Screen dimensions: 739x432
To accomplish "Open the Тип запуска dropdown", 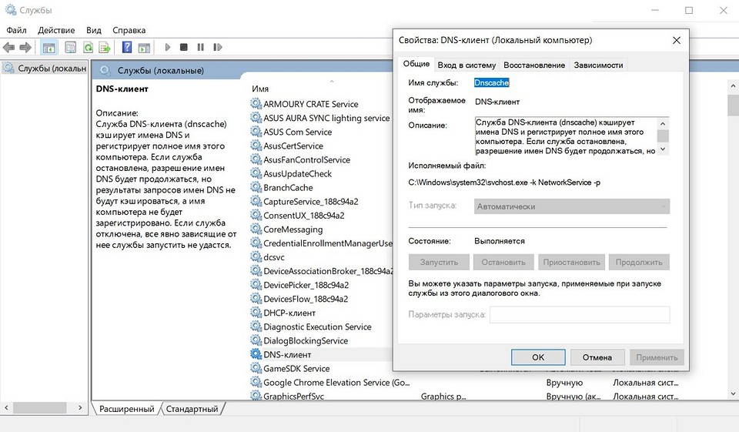I will [572, 206].
